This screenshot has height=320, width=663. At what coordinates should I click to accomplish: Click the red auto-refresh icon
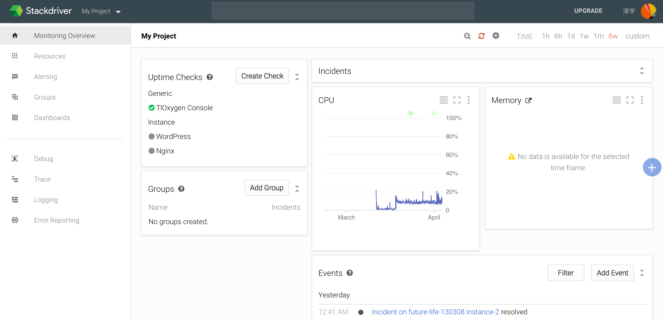tap(482, 36)
